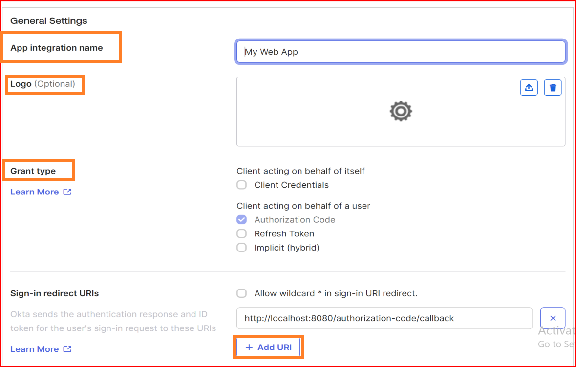The image size is (576, 367).
Task: Remove the localhost callback URI with X
Action: (553, 318)
